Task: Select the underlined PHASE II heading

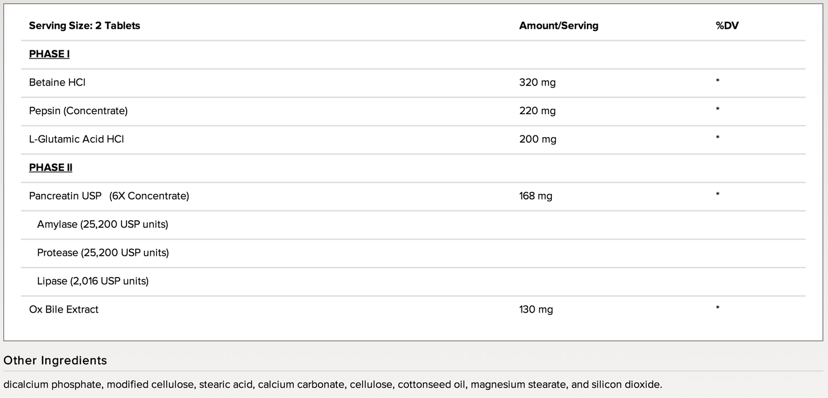Action: (50, 167)
